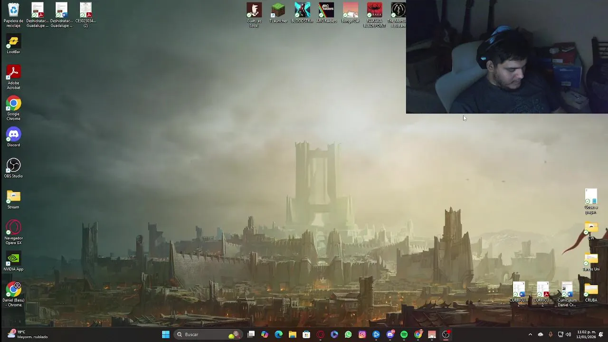Open the CW folder
The height and width of the screenshot is (342, 608).
point(591,231)
